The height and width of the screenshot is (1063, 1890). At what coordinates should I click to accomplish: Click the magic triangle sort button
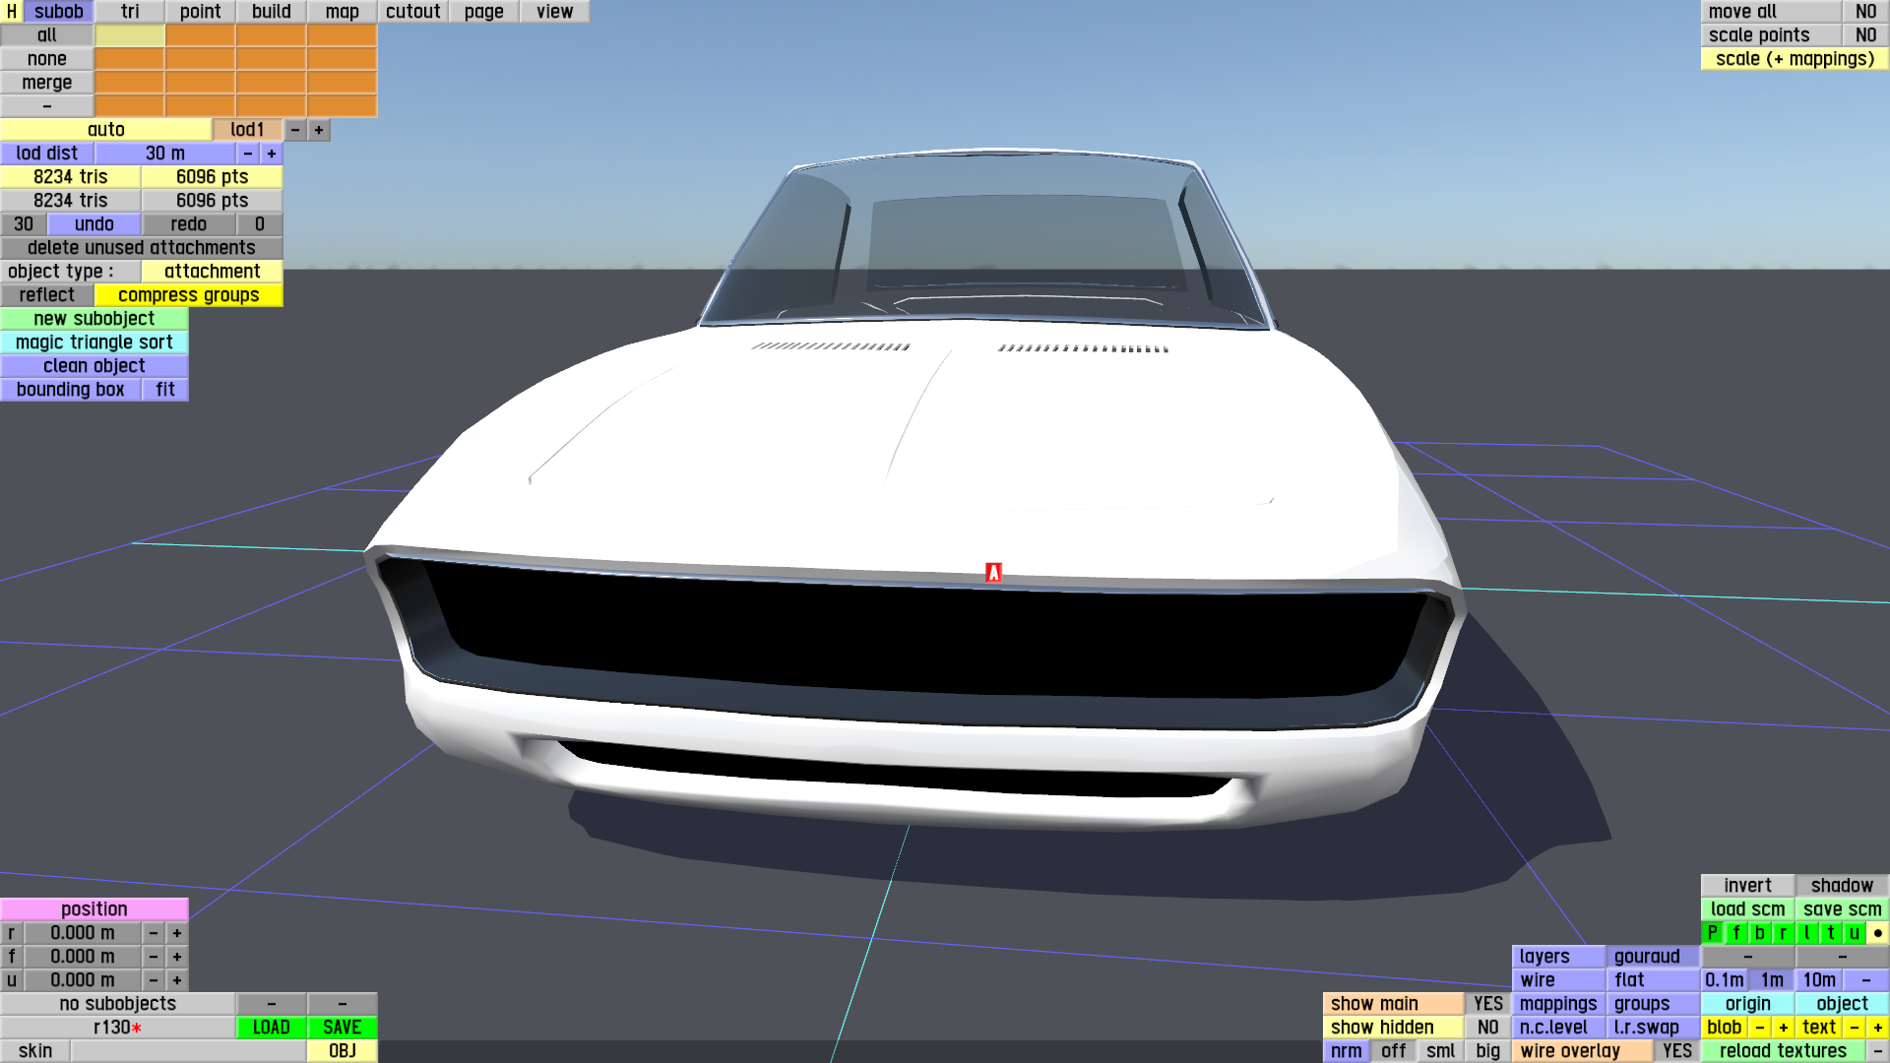[x=94, y=343]
